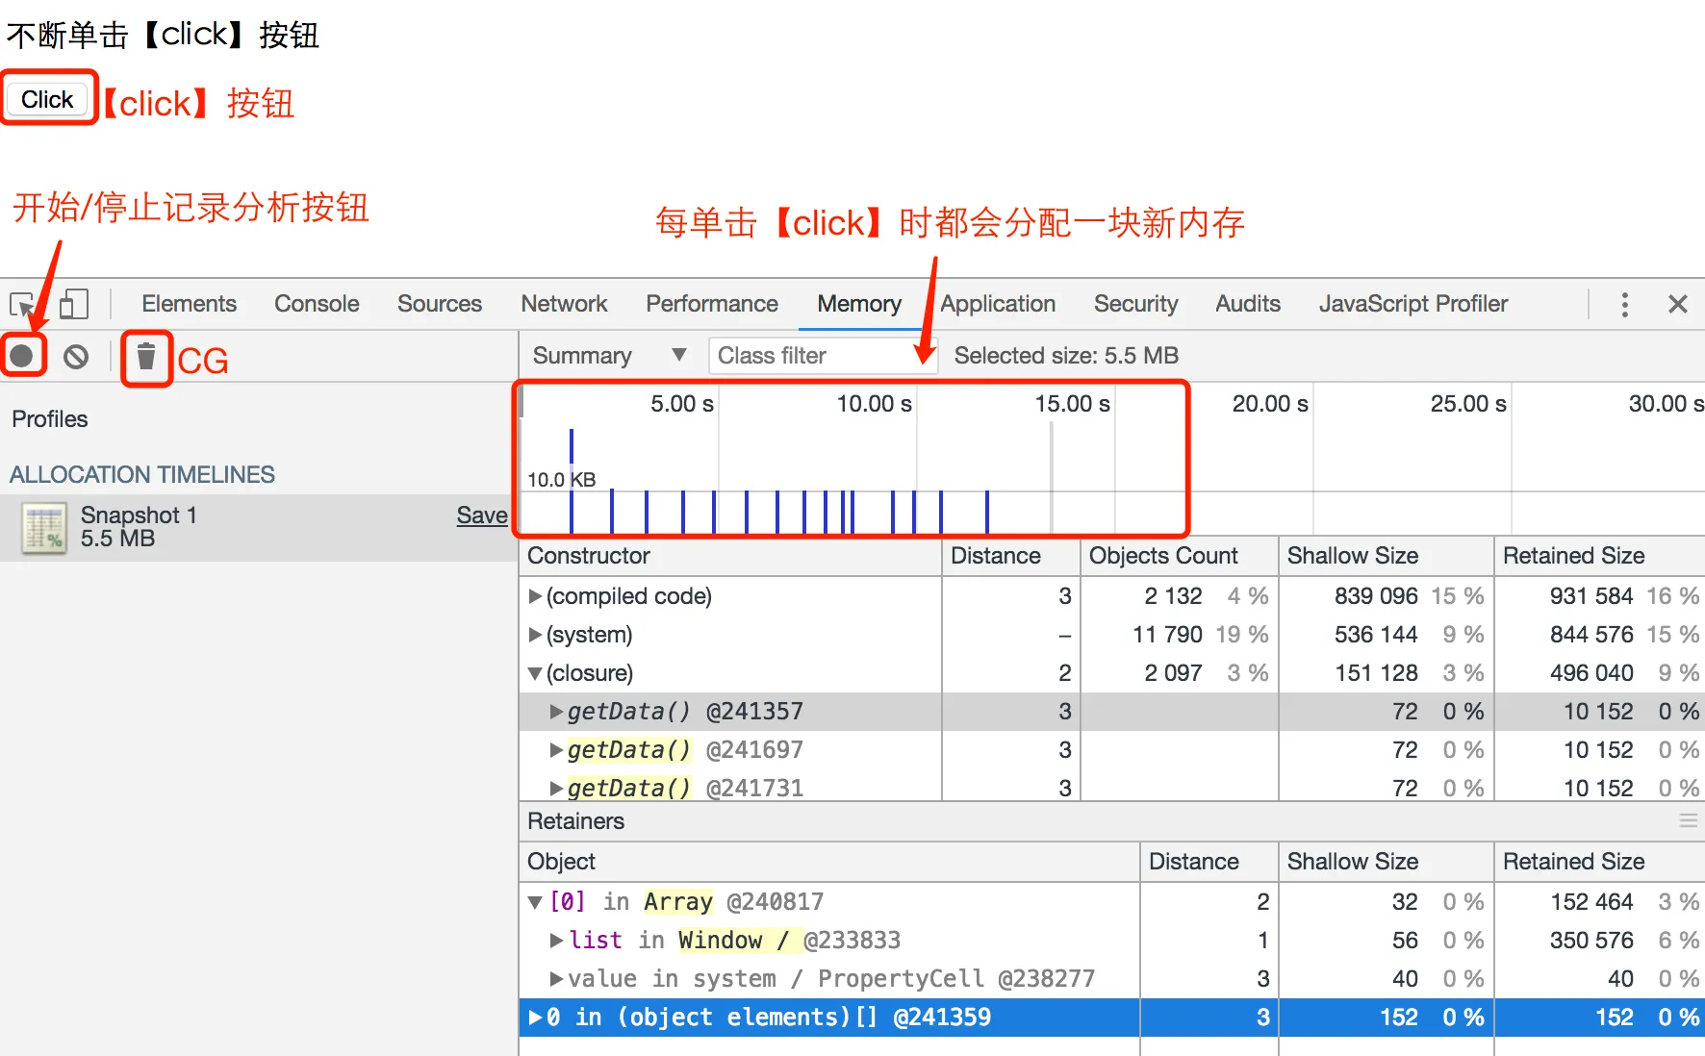Sort by the Constructor column header

point(730,556)
